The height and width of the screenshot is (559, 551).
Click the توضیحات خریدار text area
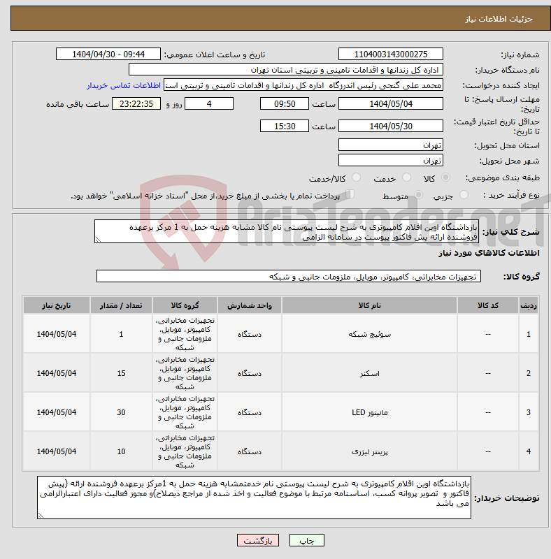point(254,498)
